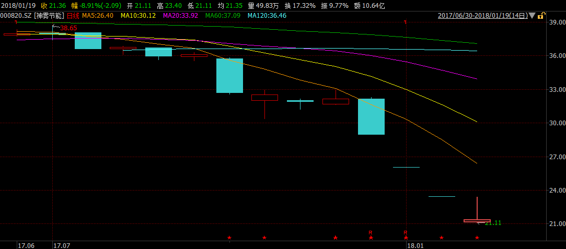Select the cyan dash candle near 23.4

click(x=442, y=196)
